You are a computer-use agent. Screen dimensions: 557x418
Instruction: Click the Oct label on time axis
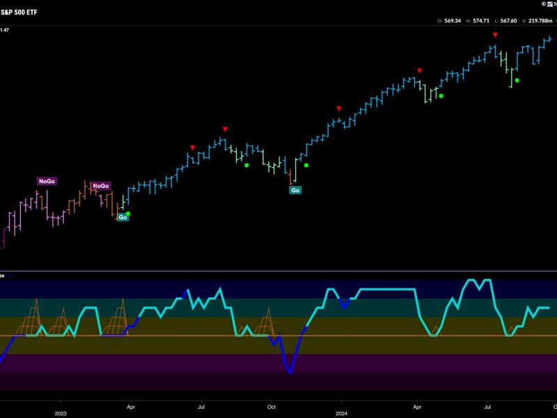click(x=272, y=407)
